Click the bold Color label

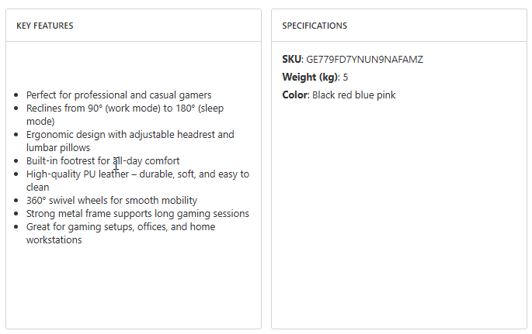coord(294,95)
